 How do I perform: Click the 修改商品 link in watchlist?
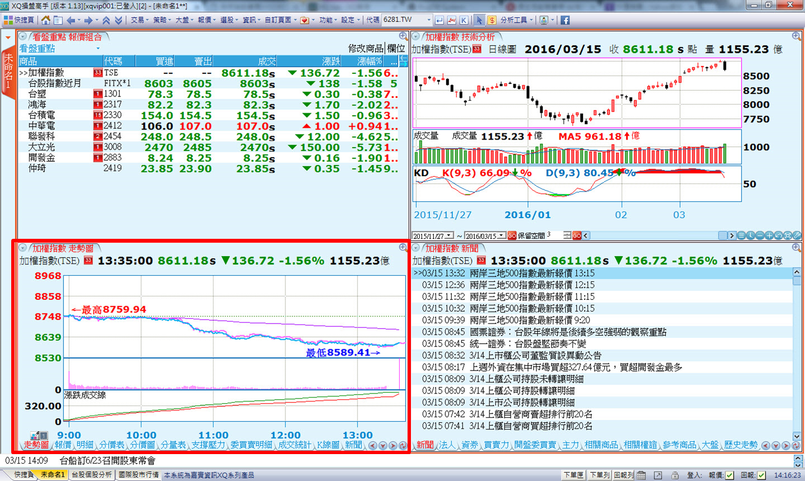tap(366, 49)
